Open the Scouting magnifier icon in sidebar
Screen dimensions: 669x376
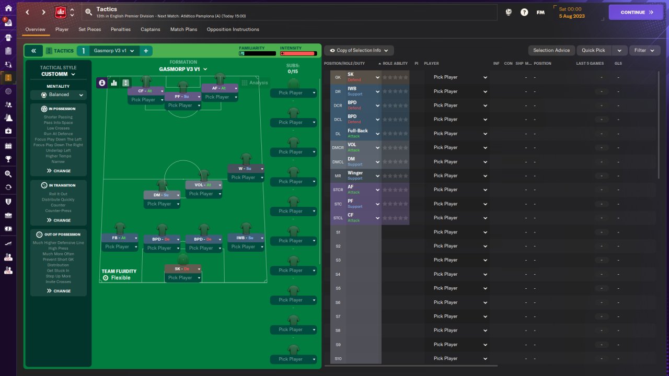tap(8, 174)
